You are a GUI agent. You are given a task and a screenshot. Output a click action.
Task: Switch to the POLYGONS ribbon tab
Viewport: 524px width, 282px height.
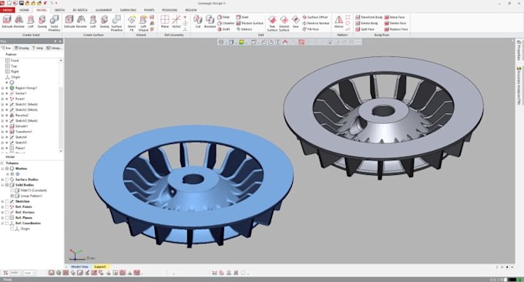[x=170, y=10]
